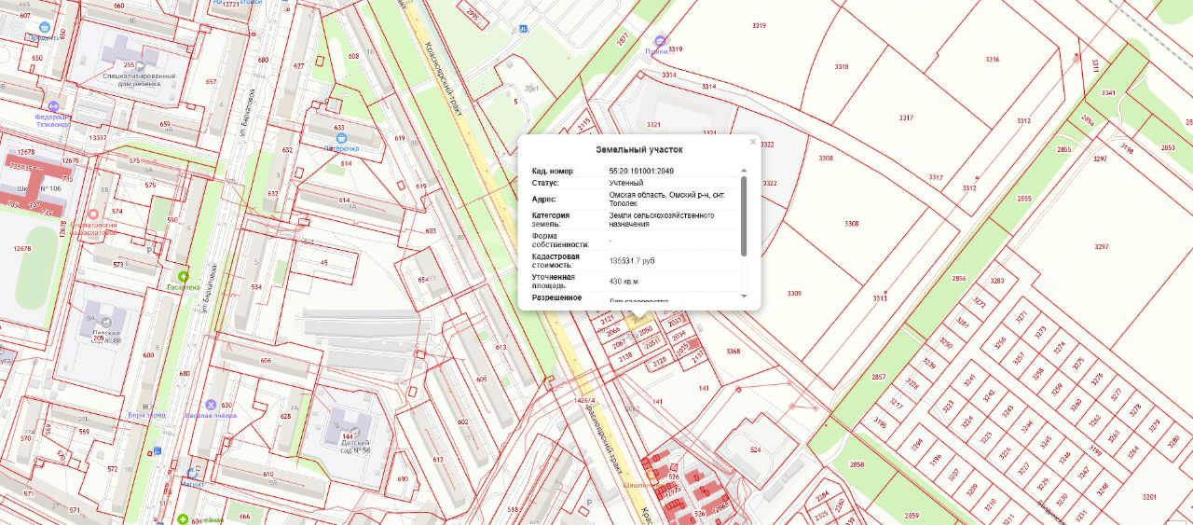Click the popup's vertical scrollbar thumb
1193x525 pixels.
743,214
